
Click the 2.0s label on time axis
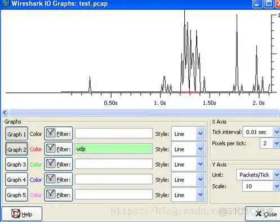pyautogui.click(x=259, y=103)
